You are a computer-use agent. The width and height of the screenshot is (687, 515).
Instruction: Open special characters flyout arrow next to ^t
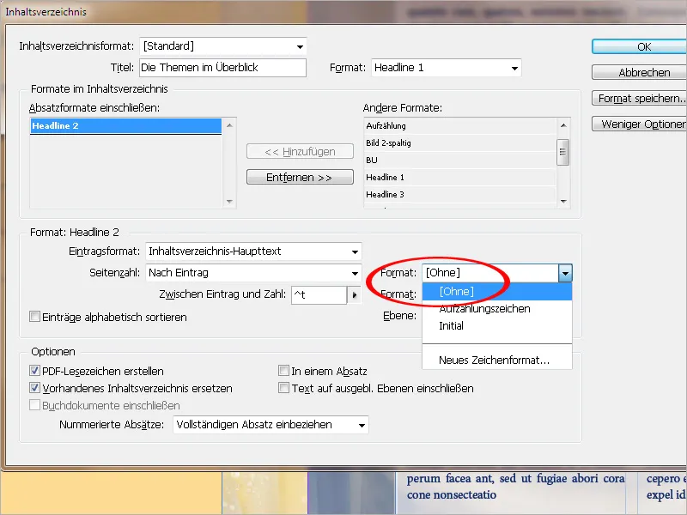tap(354, 295)
